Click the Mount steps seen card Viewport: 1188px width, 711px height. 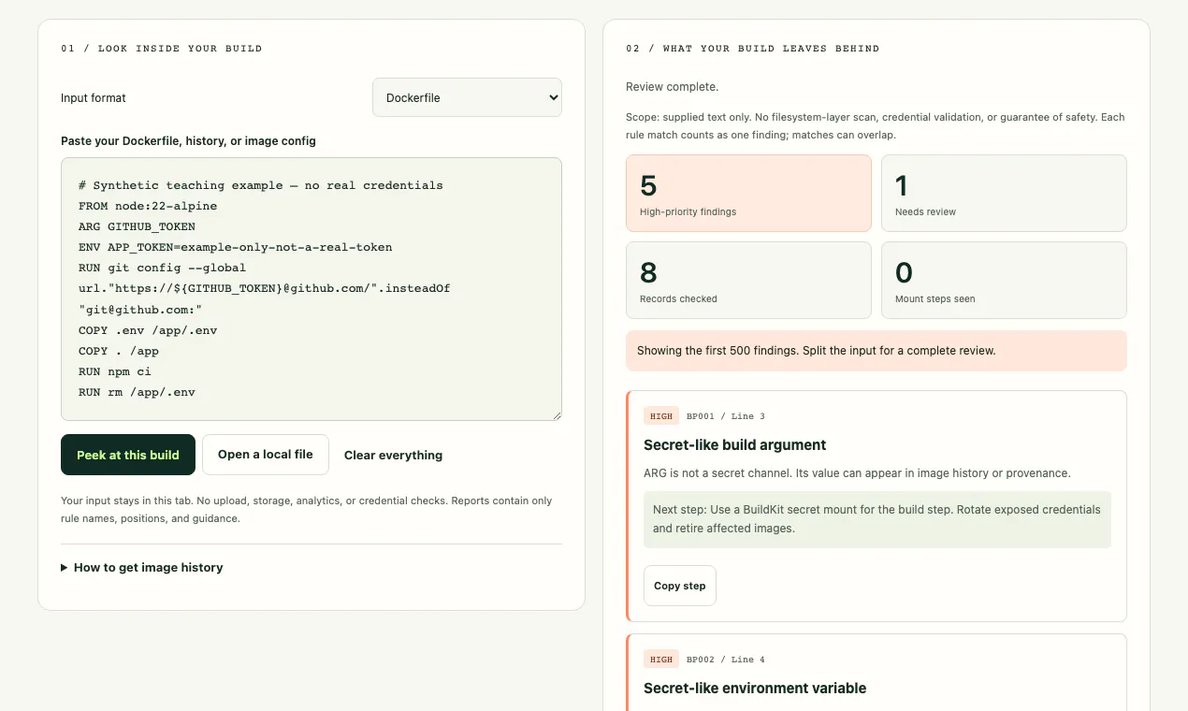pos(1004,281)
